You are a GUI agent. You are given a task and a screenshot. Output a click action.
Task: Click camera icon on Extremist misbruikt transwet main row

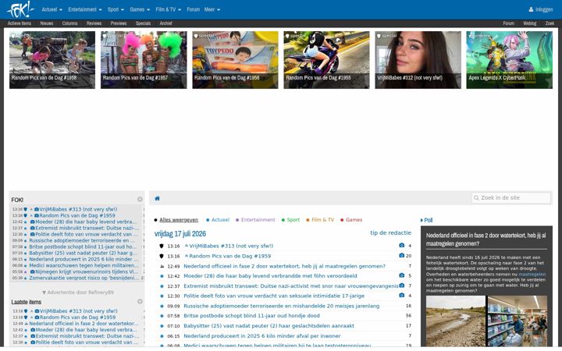(401, 285)
